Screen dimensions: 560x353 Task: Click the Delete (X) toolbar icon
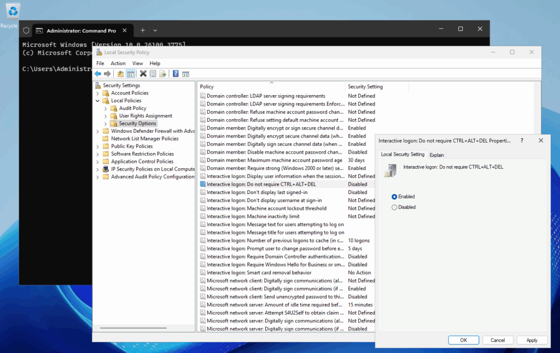(143, 74)
